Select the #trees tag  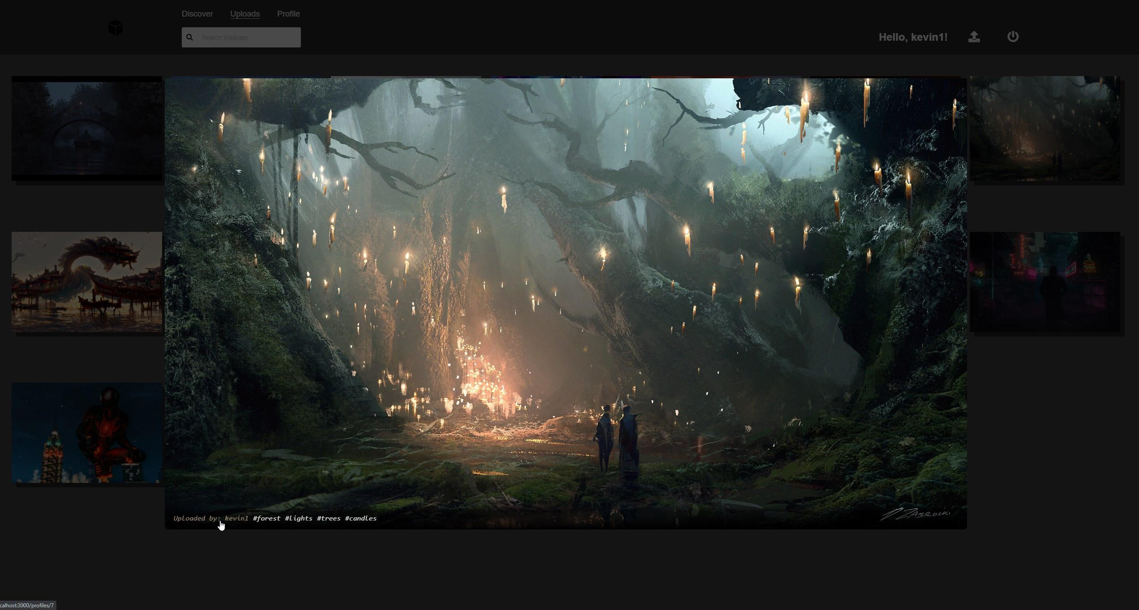coord(329,518)
